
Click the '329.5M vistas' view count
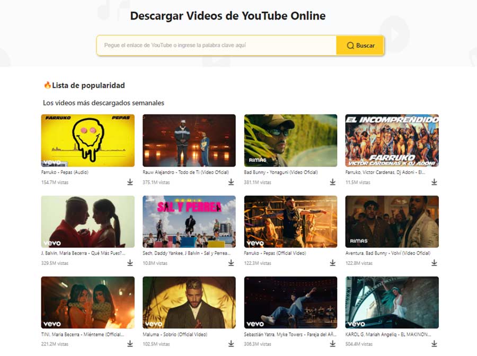pos(55,263)
